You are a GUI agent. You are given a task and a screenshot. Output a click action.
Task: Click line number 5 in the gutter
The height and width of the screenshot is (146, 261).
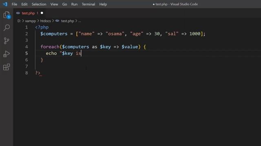(x=27, y=53)
